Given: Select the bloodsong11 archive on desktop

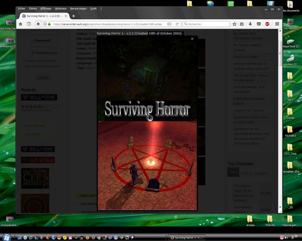Looking at the screenshot, I should 8,43.
